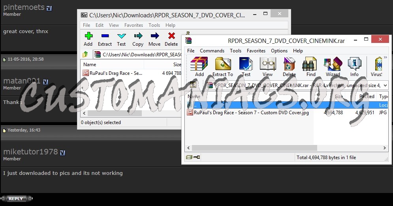The image size is (393, 206).
Task: Click WinRAR app icon in title bar
Action: coord(188,40)
